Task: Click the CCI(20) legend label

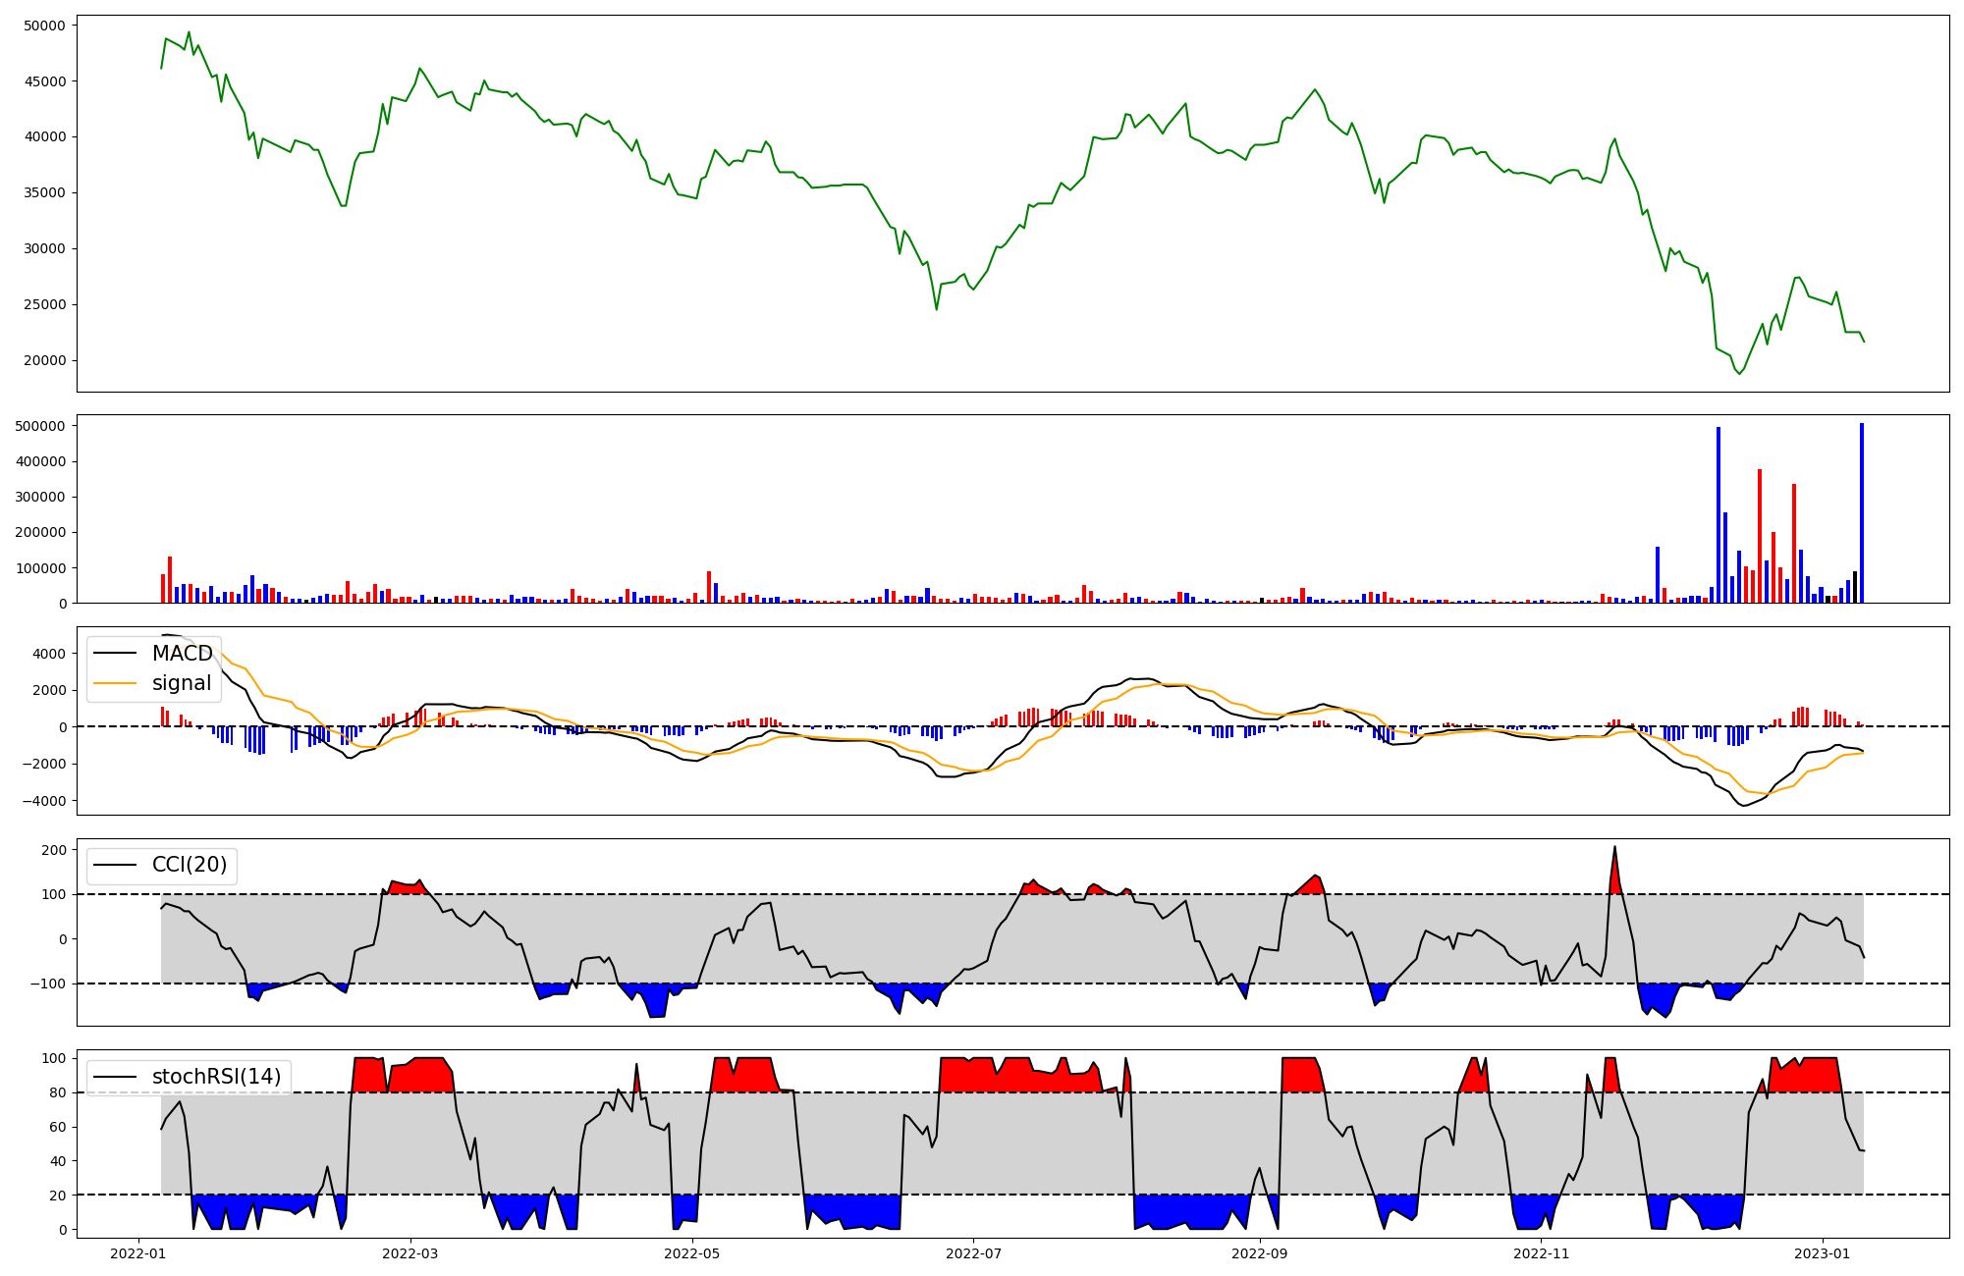Action: [x=189, y=865]
